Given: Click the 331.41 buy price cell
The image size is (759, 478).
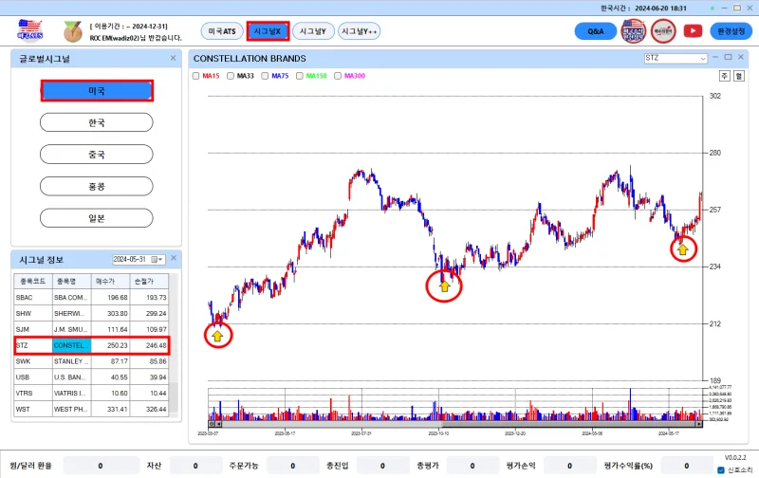Looking at the screenshot, I should click(110, 410).
